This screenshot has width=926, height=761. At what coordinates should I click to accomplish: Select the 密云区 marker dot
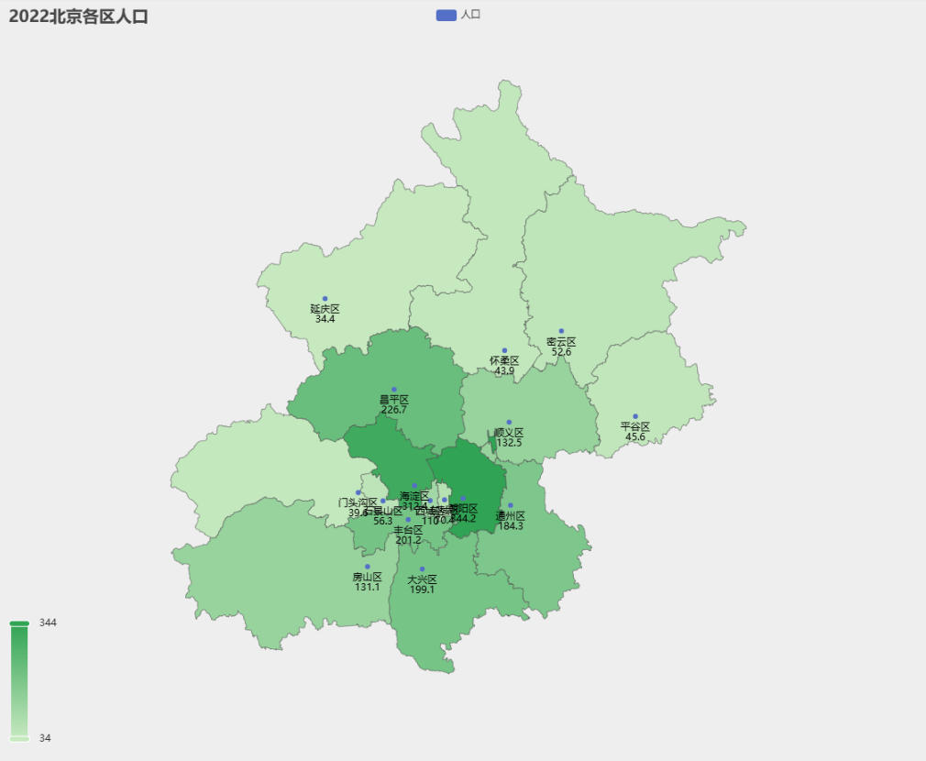[561, 331]
